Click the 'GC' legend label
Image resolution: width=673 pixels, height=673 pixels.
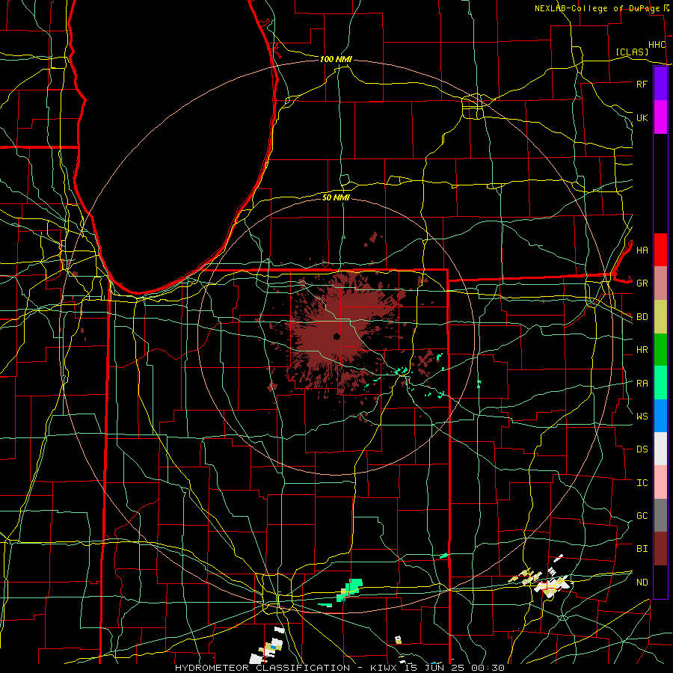[x=642, y=515]
